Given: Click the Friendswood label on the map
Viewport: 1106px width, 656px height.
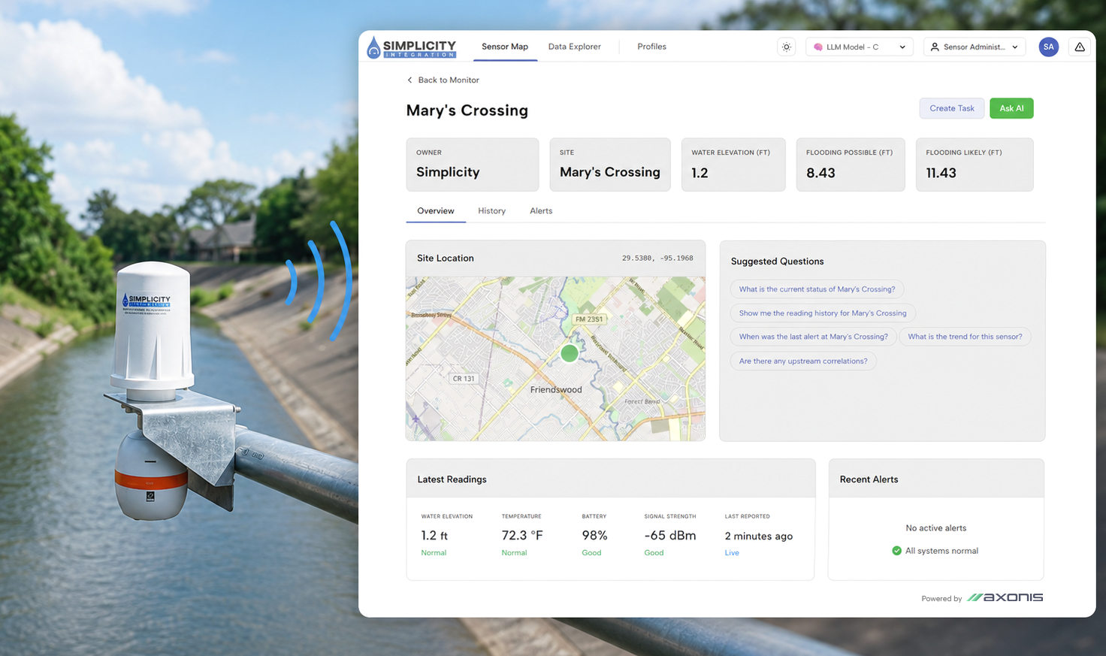Looking at the screenshot, I should pos(556,390).
